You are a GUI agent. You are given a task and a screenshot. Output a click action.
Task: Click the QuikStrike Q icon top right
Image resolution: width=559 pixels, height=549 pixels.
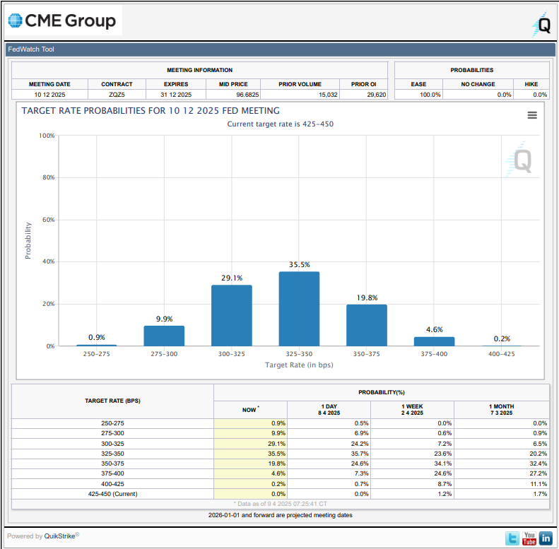click(x=541, y=25)
